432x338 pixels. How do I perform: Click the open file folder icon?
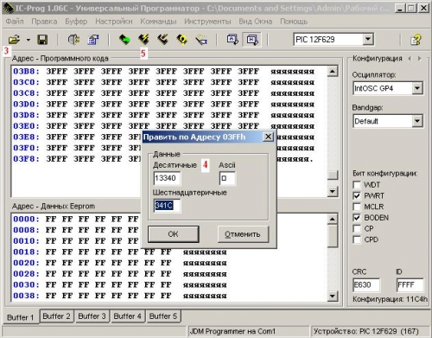click(14, 40)
